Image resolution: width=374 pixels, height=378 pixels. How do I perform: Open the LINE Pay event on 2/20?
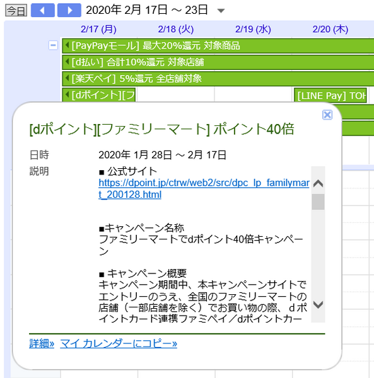330,95
